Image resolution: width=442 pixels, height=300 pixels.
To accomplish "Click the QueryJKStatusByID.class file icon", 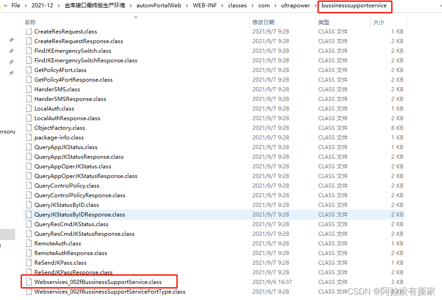I will [28, 205].
